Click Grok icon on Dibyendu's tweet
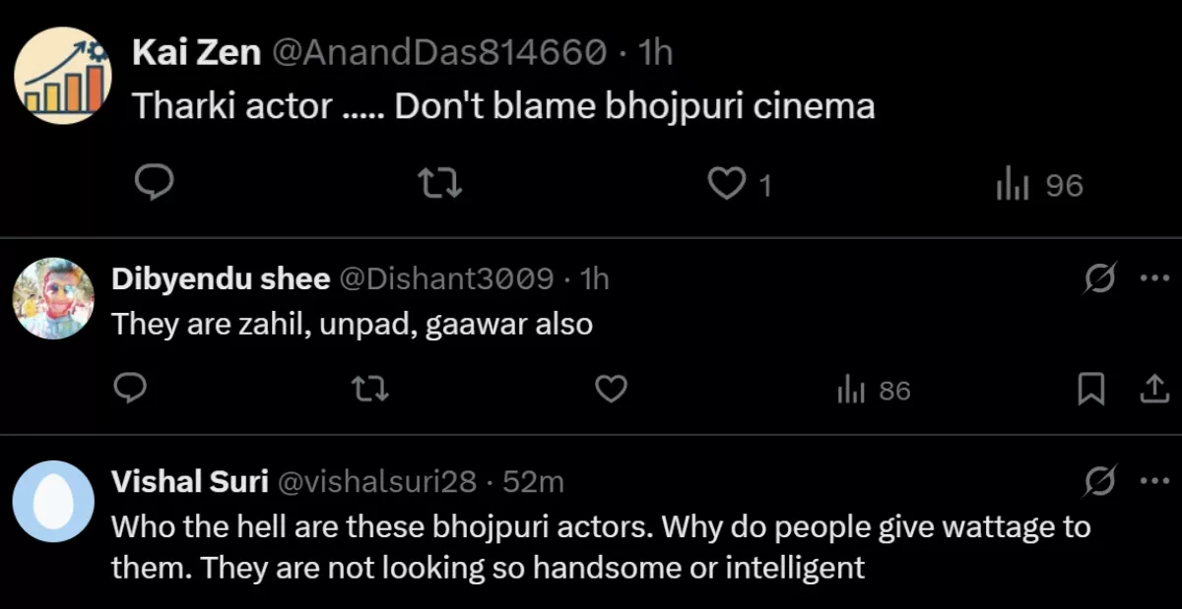The image size is (1182, 609). (1098, 279)
